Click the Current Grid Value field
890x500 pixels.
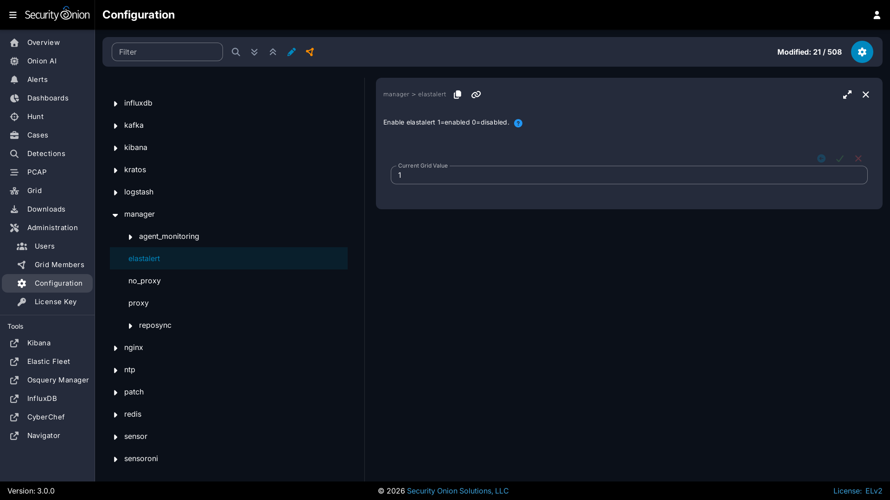[x=629, y=175]
